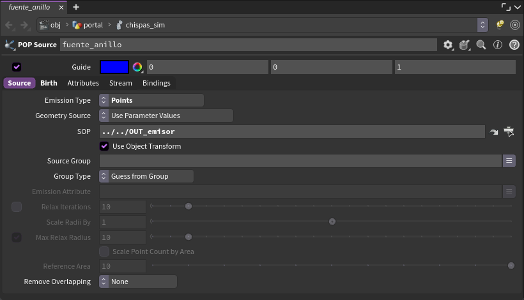This screenshot has height=300, width=524.
Task: Open the Geometry Source dropdown
Action: tap(166, 116)
